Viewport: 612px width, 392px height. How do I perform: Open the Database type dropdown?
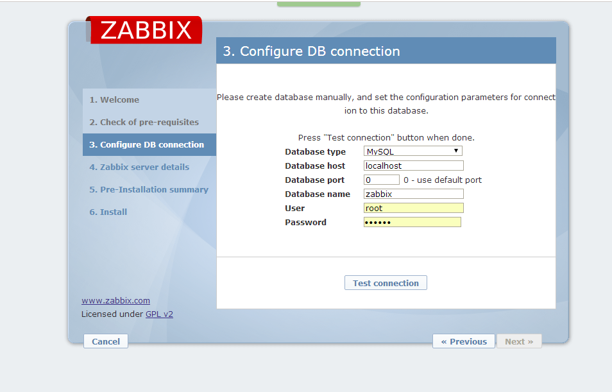(x=413, y=151)
